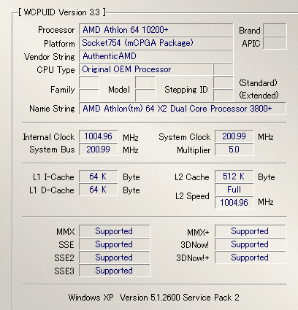
Task: Click the Windows XP Version 5.1.2600 text
Action: (x=154, y=298)
